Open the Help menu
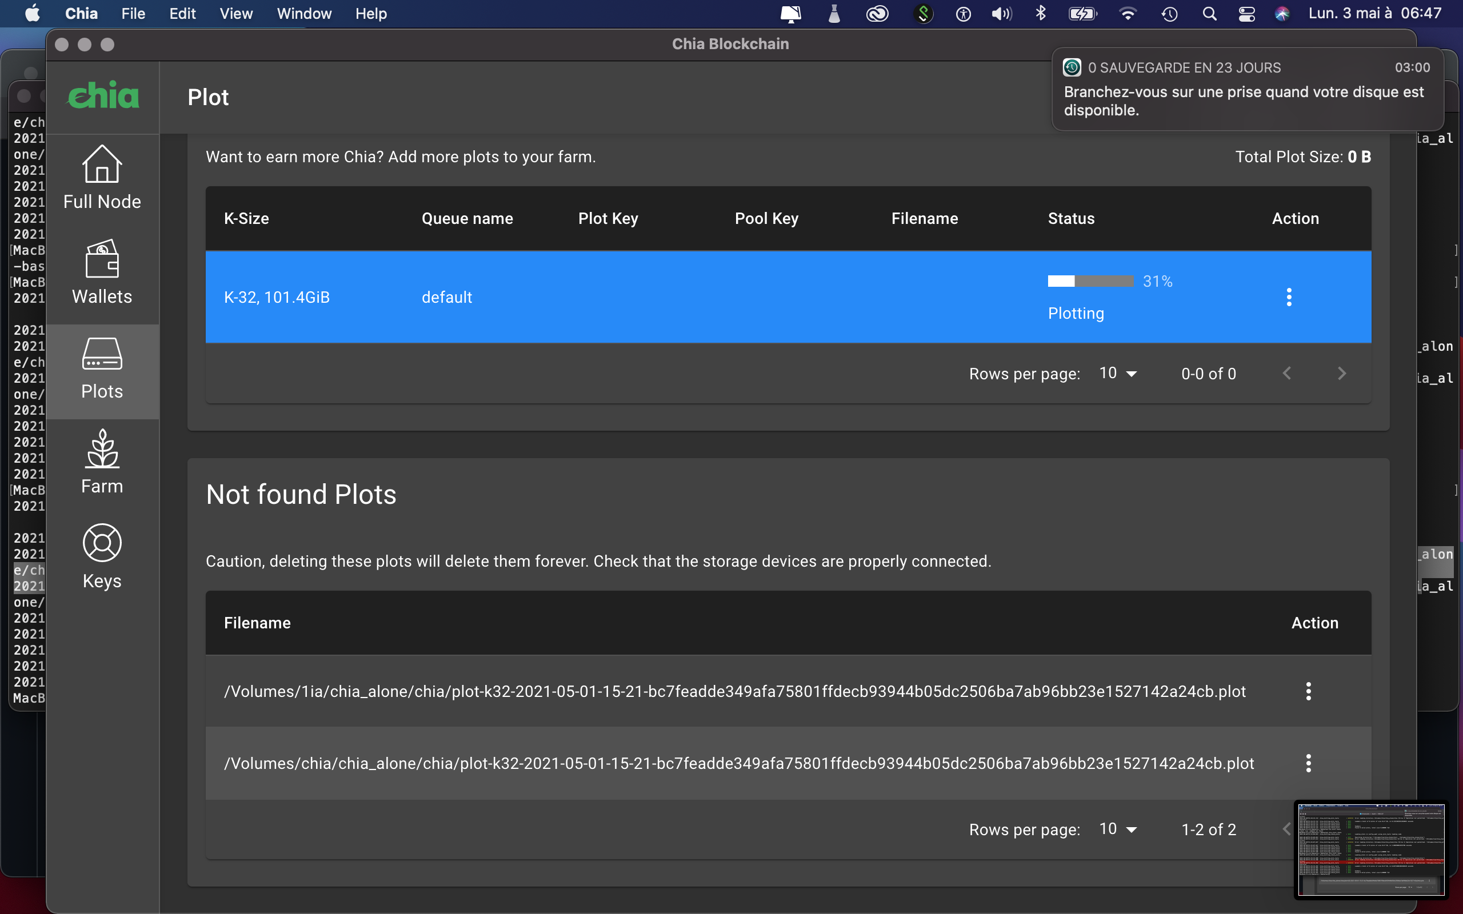 coord(370,13)
